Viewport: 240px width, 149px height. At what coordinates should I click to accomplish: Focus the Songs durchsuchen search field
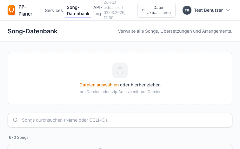point(124,120)
